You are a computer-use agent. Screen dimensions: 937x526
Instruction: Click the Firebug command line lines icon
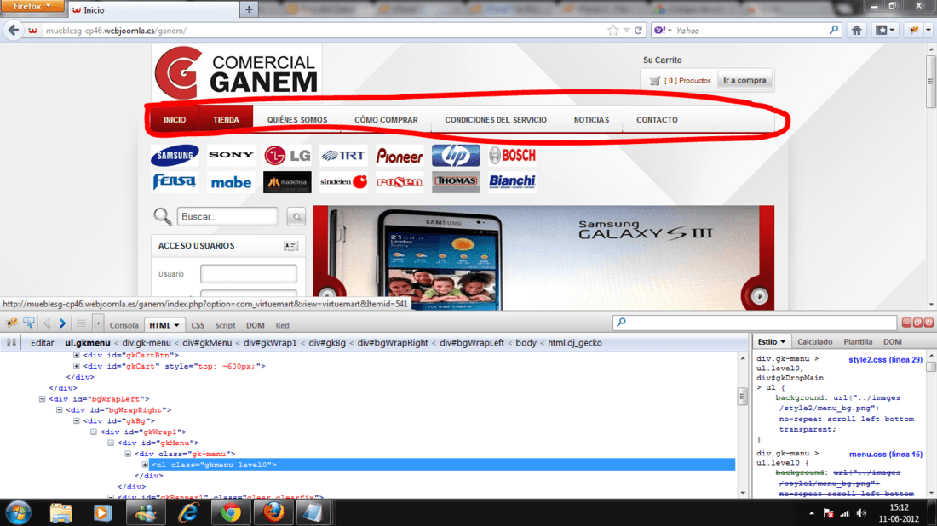[81, 323]
